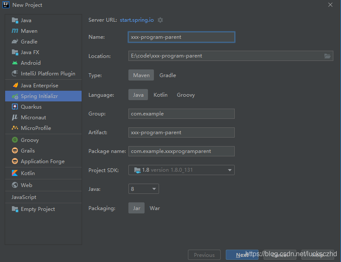This screenshot has width=341, height=262.
Task: Click the Web globe icon
Action: pos(15,185)
